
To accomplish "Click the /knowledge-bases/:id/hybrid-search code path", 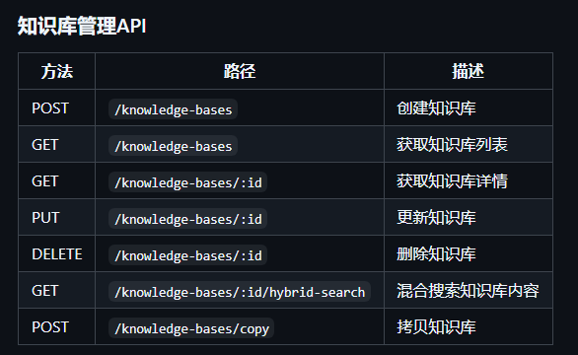I will pos(240,292).
